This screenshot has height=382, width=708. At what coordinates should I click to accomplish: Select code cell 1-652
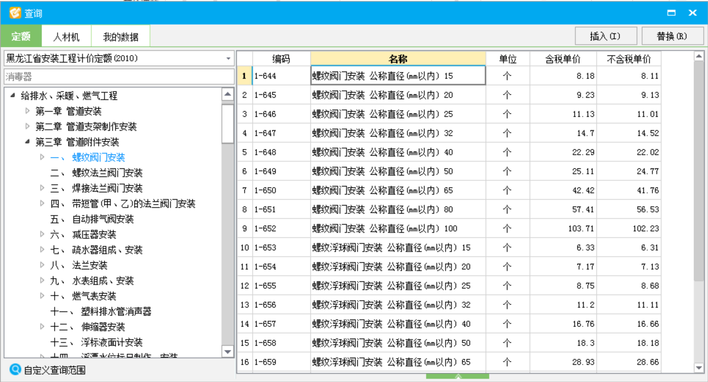tap(281, 228)
